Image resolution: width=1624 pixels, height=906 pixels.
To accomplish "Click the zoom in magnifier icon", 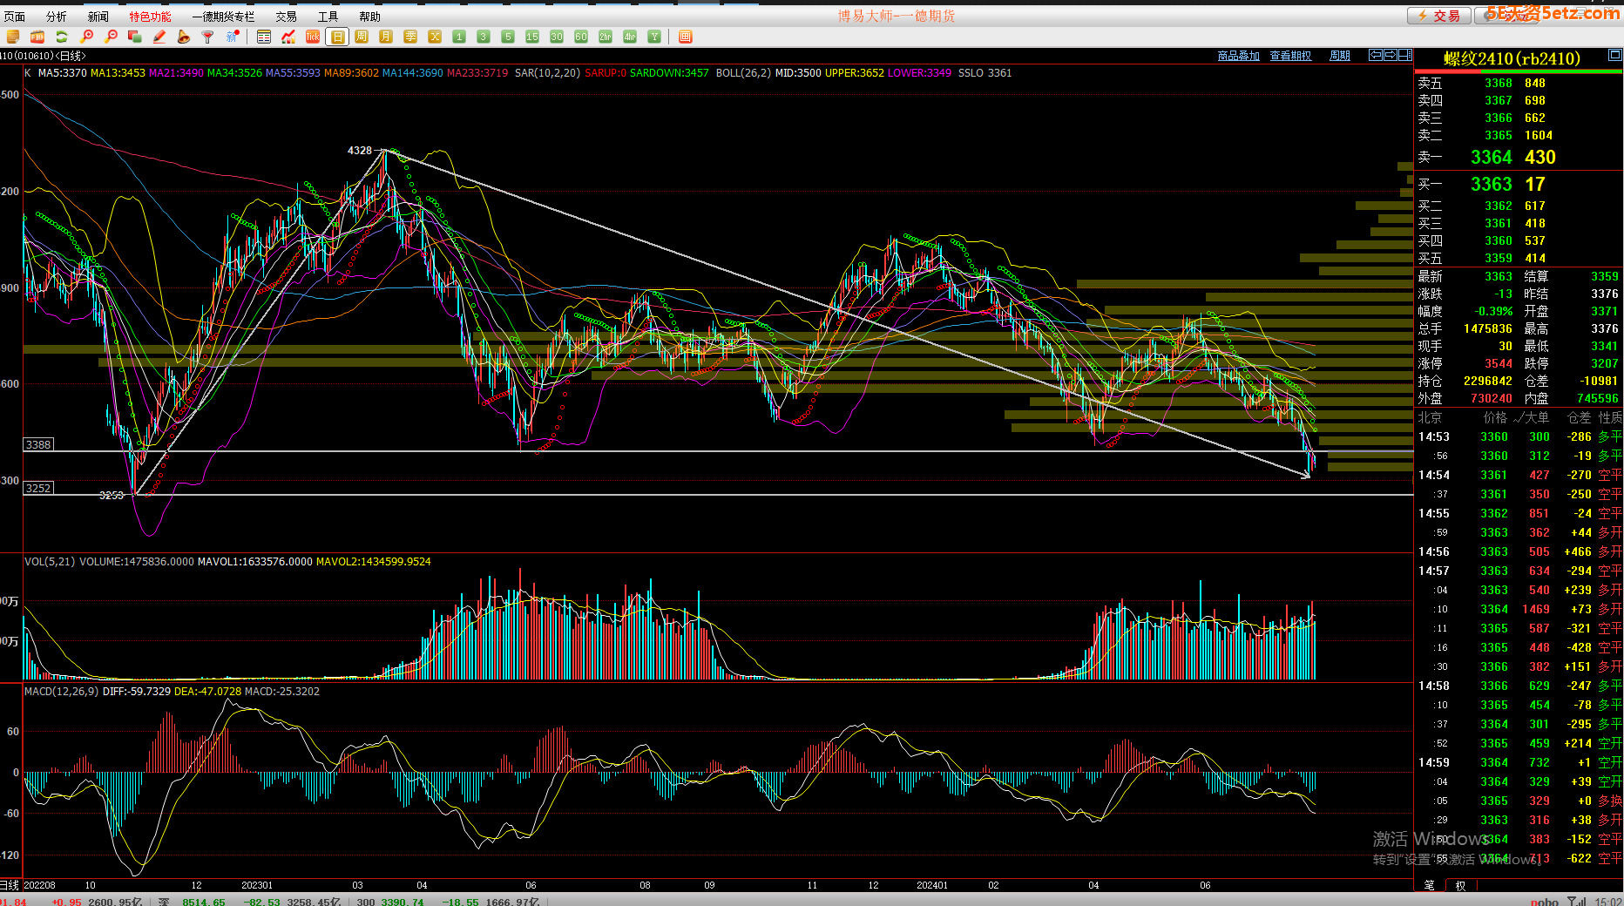I will pos(86,37).
